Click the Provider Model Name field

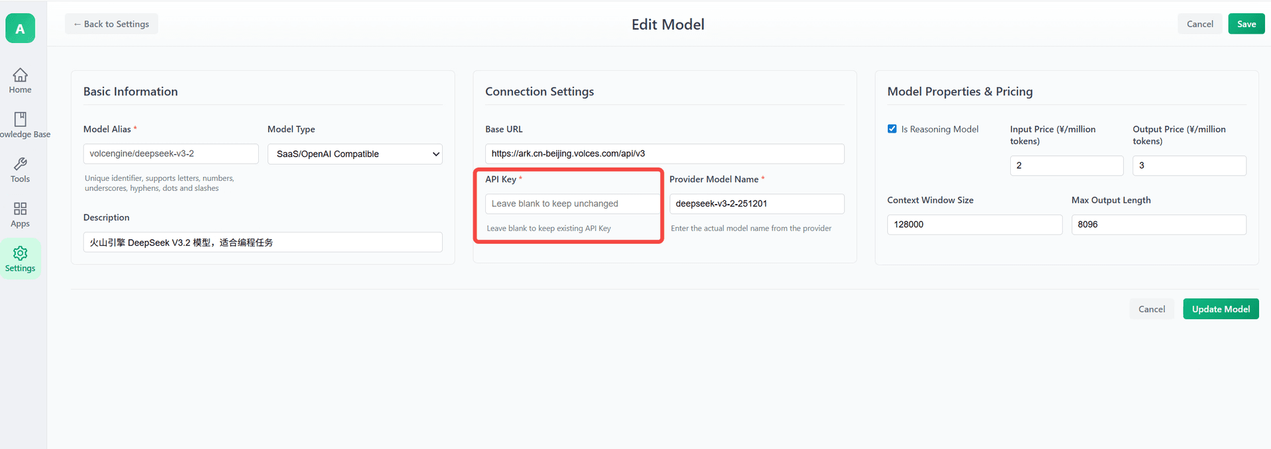pos(756,204)
